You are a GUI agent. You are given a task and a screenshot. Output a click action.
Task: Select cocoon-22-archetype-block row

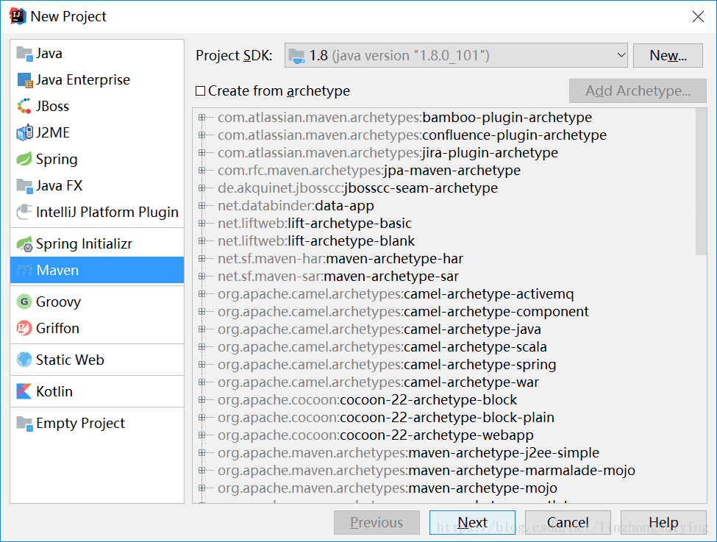[367, 400]
